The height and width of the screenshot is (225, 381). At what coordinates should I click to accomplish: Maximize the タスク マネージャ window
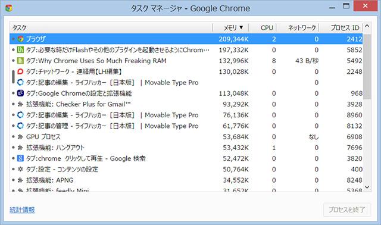click(346, 6)
